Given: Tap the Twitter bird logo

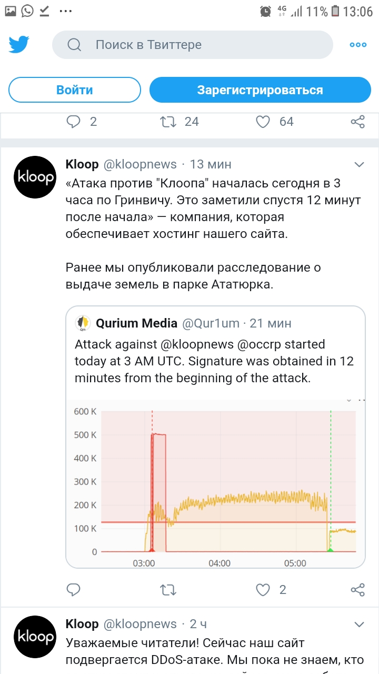Looking at the screenshot, I should point(19,44).
